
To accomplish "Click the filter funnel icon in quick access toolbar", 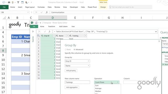I will point(18,2).
